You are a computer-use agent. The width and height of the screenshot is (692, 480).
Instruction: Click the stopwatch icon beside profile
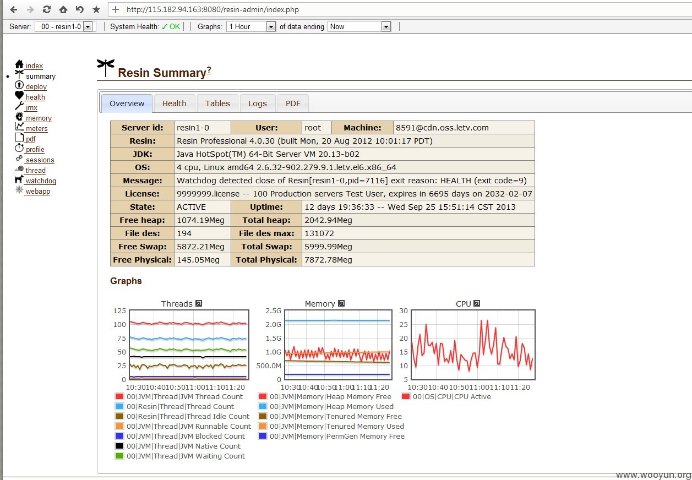click(x=19, y=148)
